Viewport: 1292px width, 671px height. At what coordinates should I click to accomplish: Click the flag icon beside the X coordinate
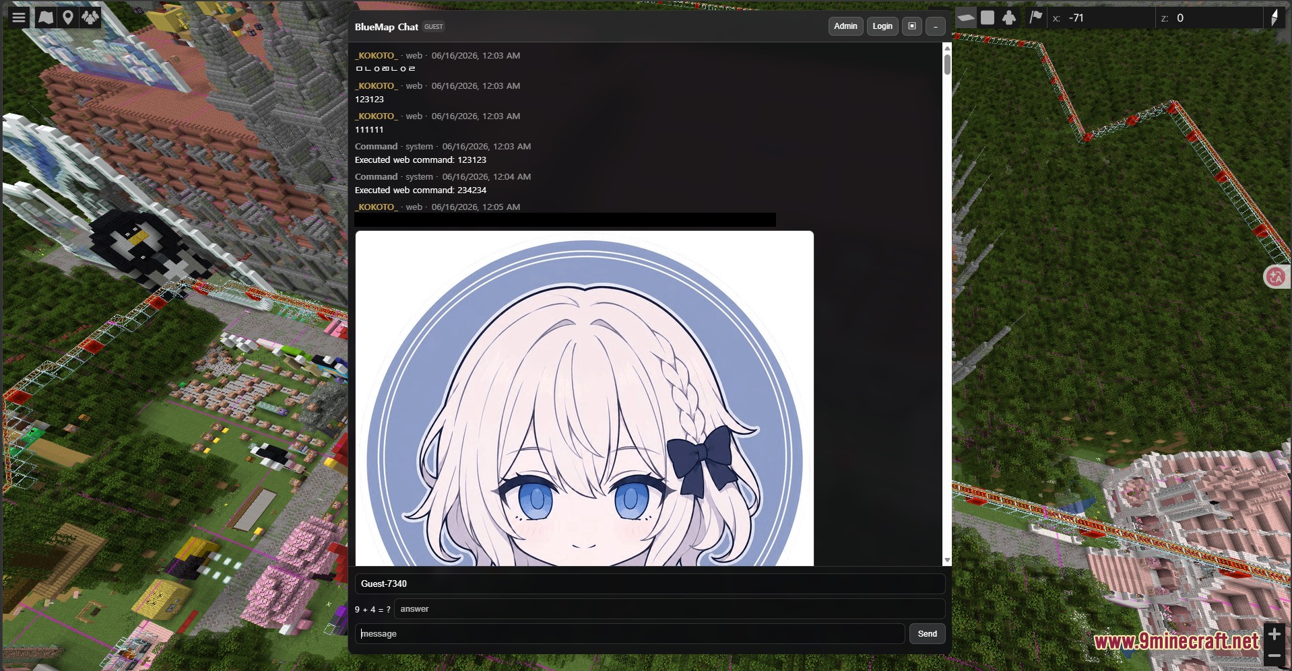[1035, 18]
